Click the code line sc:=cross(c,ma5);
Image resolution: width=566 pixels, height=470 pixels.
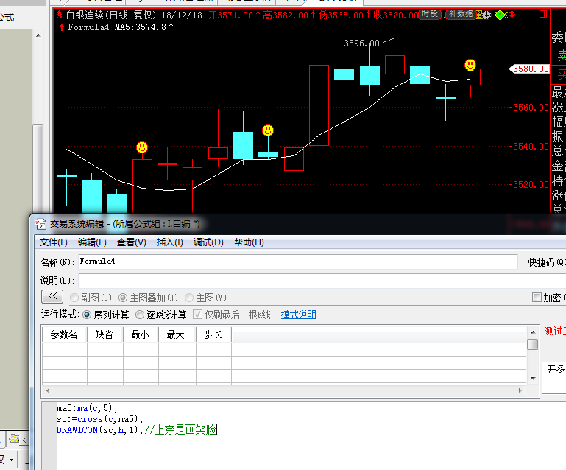pos(100,419)
